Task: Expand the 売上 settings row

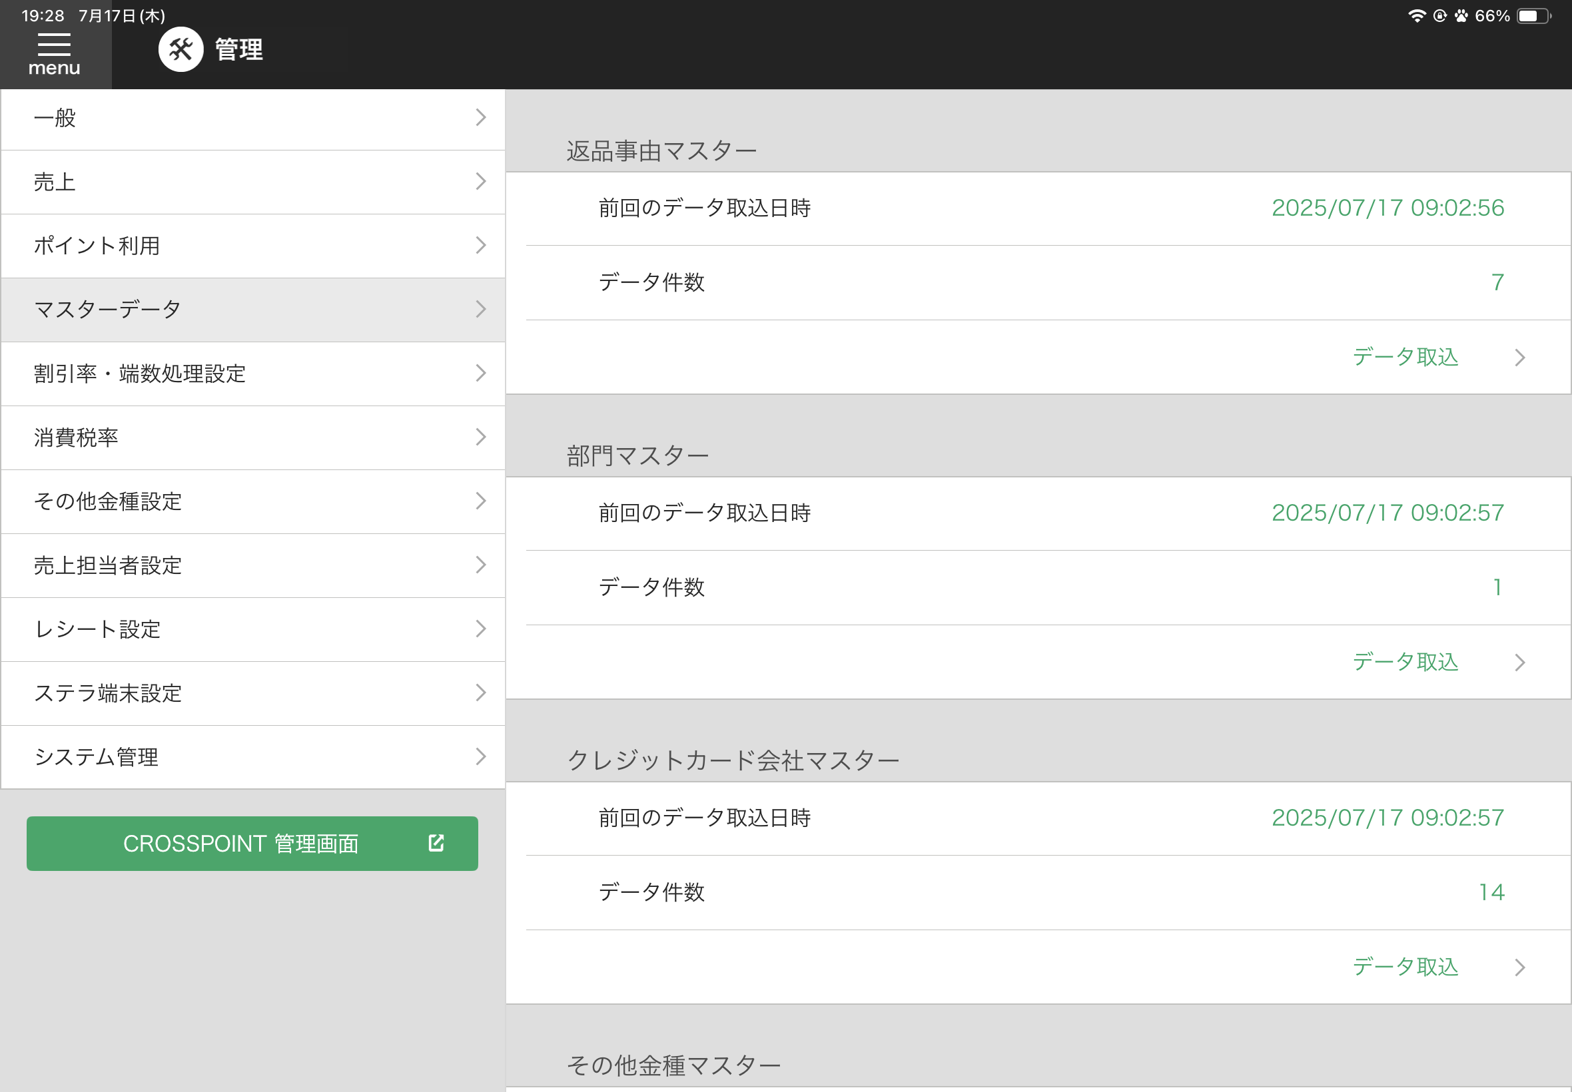Action: [253, 182]
